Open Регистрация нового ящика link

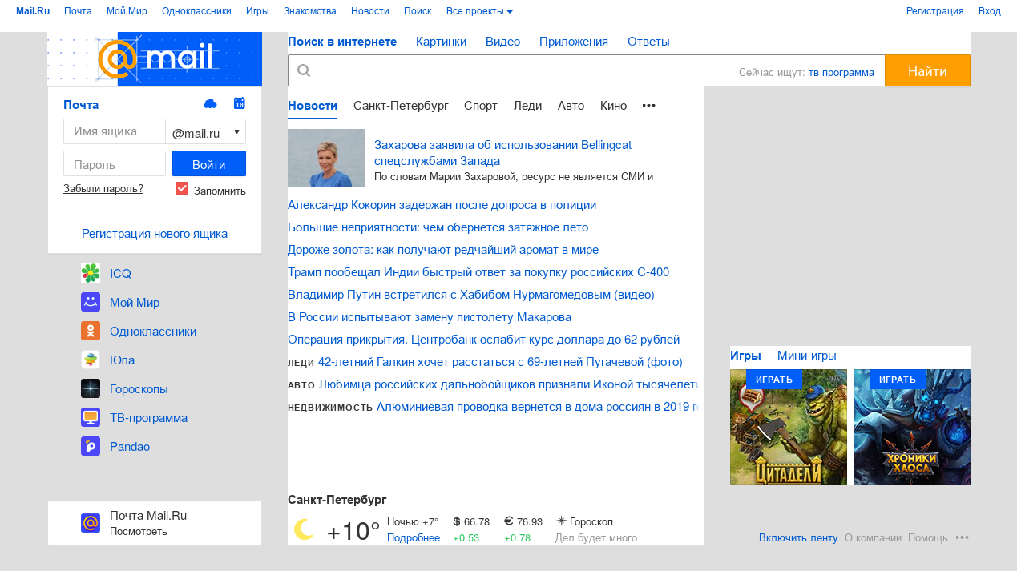[x=155, y=234]
